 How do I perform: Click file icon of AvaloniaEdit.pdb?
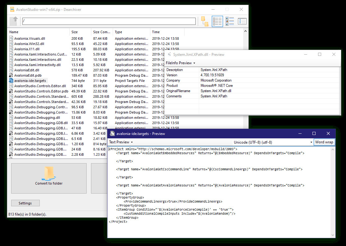pyautogui.click(x=11, y=75)
